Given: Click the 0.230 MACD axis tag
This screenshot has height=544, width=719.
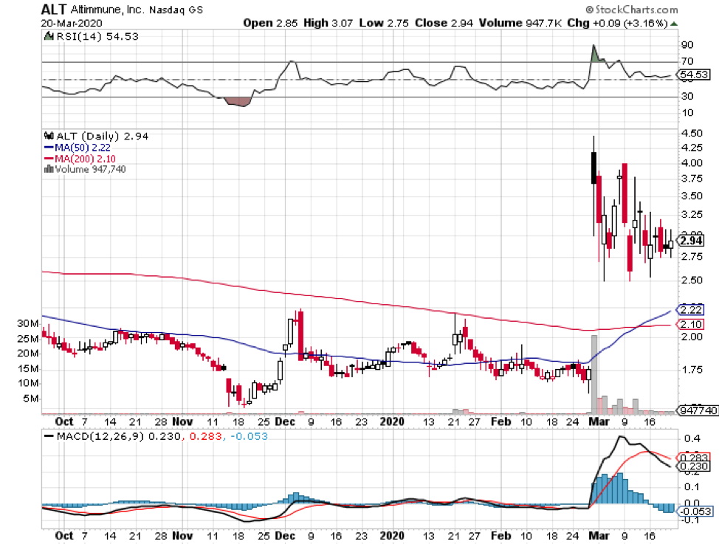Looking at the screenshot, I should [694, 466].
